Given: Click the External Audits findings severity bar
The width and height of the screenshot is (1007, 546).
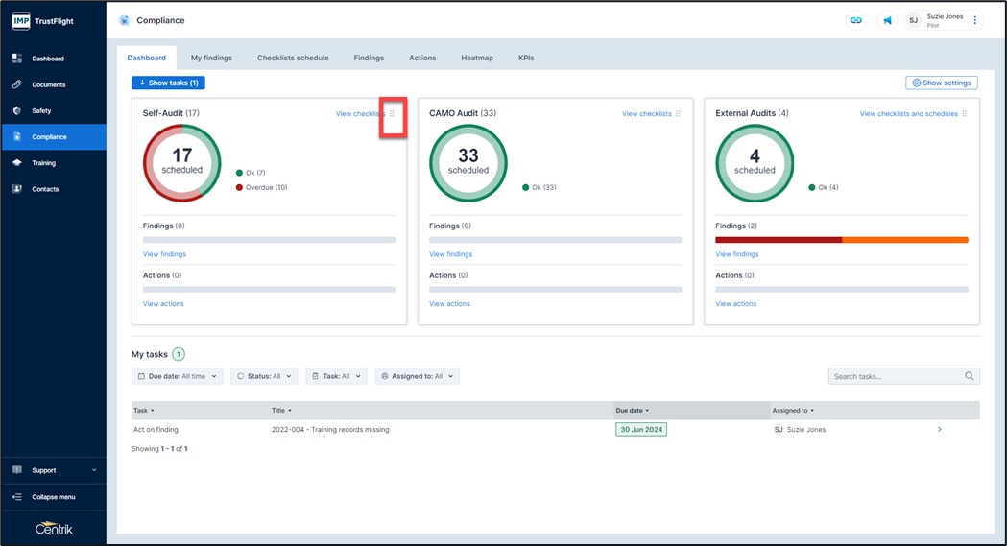Looking at the screenshot, I should (x=841, y=240).
